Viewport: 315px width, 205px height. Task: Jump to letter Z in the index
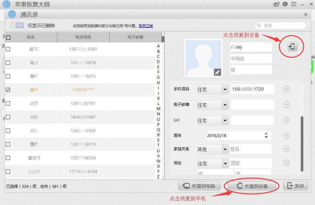point(158,177)
